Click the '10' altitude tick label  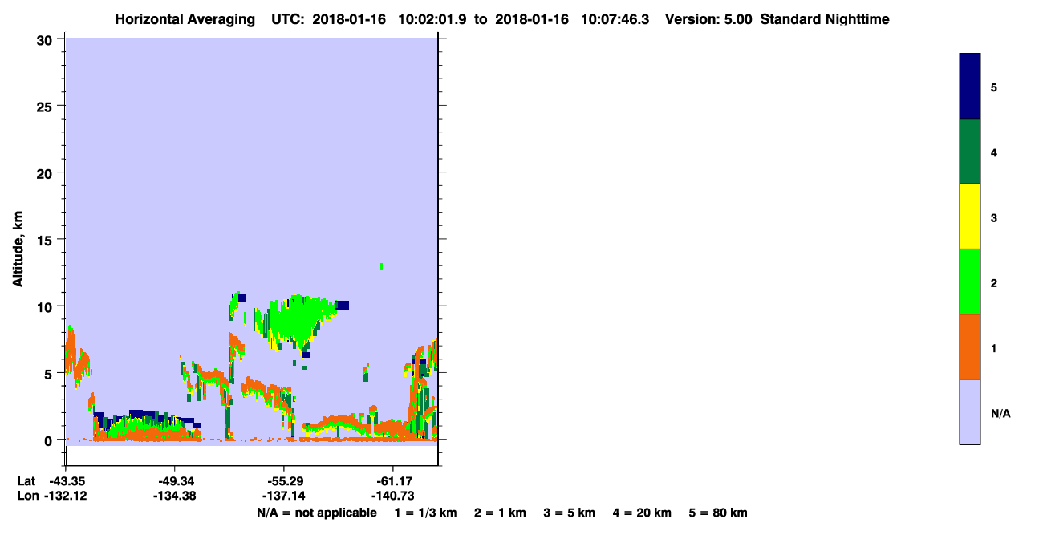click(46, 306)
